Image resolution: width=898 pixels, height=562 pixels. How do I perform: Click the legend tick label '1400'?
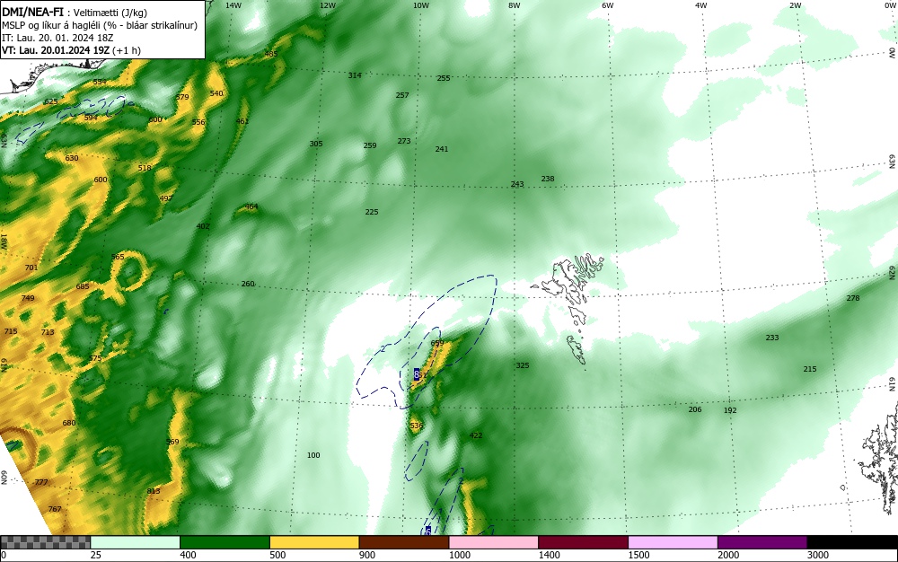coord(550,555)
